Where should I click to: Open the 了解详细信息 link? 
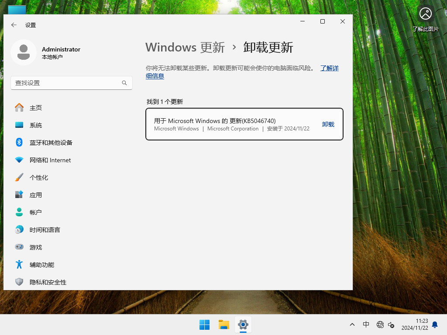(x=329, y=68)
